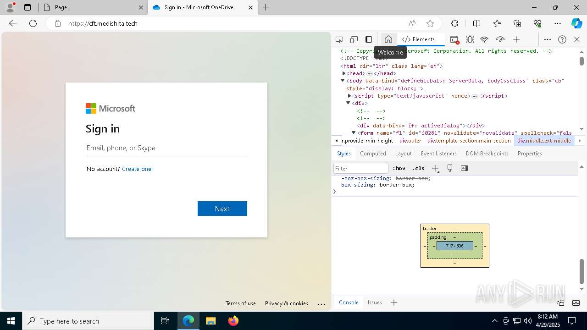Open Terms of use link
587x330 pixels.
click(241, 303)
